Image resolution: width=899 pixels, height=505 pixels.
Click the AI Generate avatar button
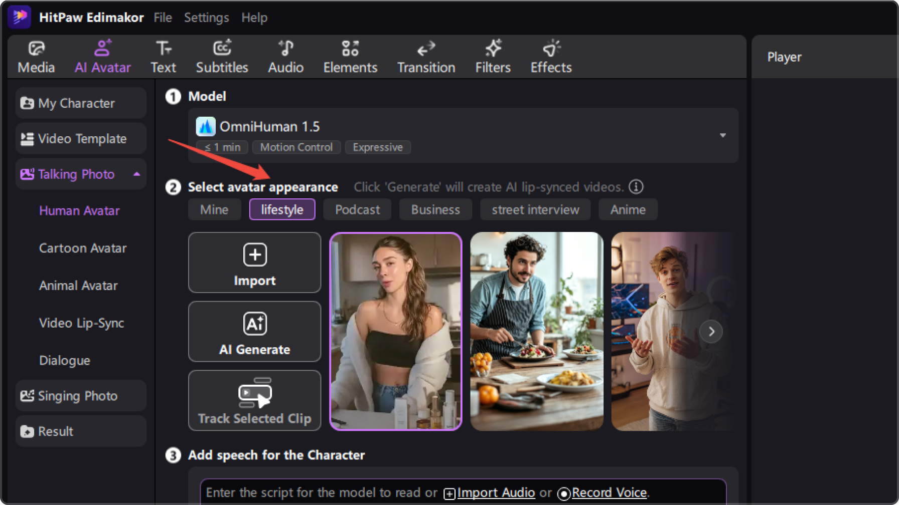tap(254, 332)
